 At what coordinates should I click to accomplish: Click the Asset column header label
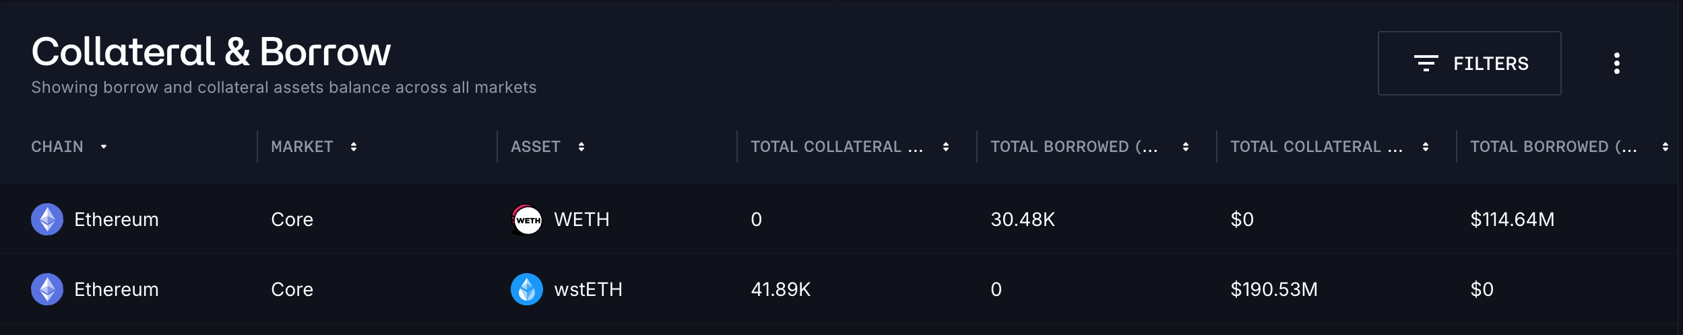coord(536,147)
